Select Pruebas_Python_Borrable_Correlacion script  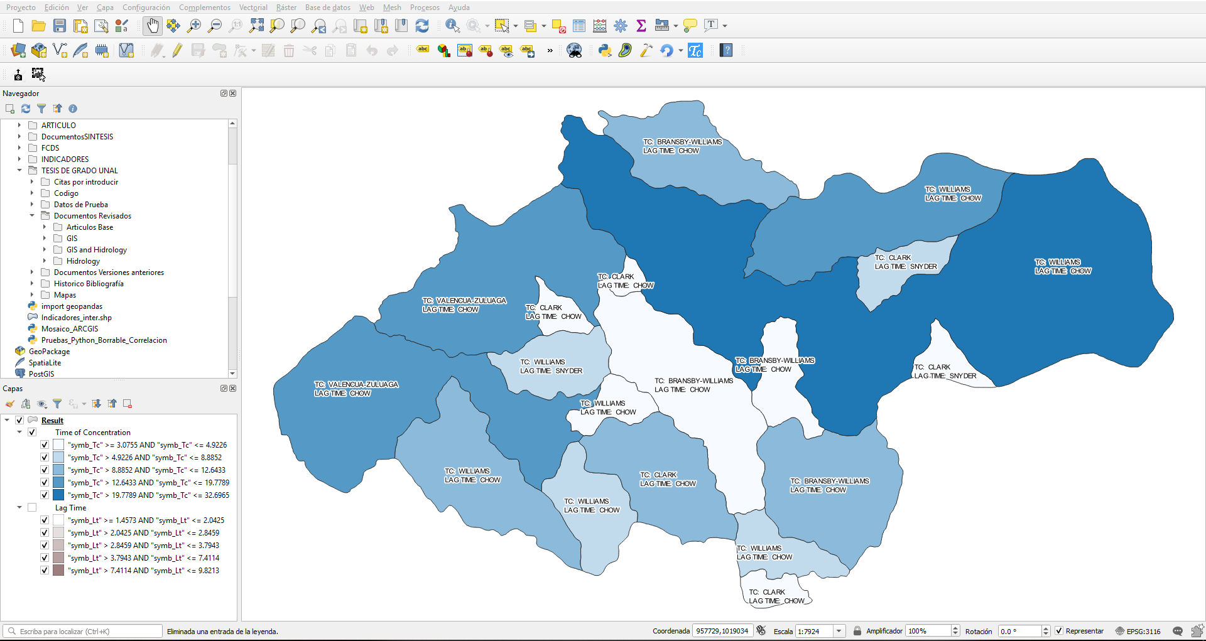click(x=104, y=340)
